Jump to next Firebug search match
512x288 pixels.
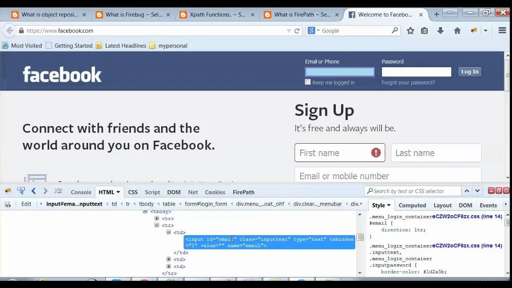click(477, 191)
